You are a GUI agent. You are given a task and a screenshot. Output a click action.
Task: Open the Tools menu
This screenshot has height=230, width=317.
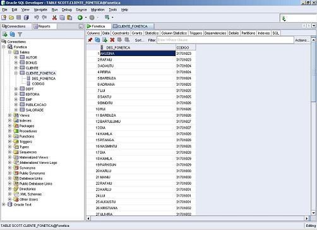(x=112, y=9)
